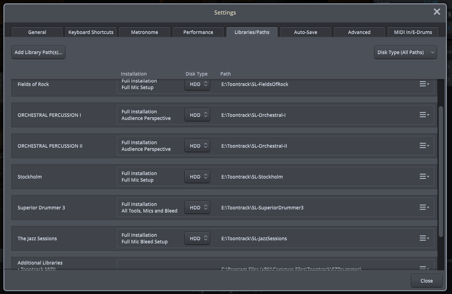
Task: Open the hamburger menu for Stockholm library
Action: coord(424,177)
